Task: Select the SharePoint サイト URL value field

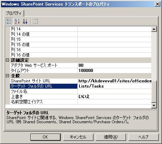Action: (114, 81)
